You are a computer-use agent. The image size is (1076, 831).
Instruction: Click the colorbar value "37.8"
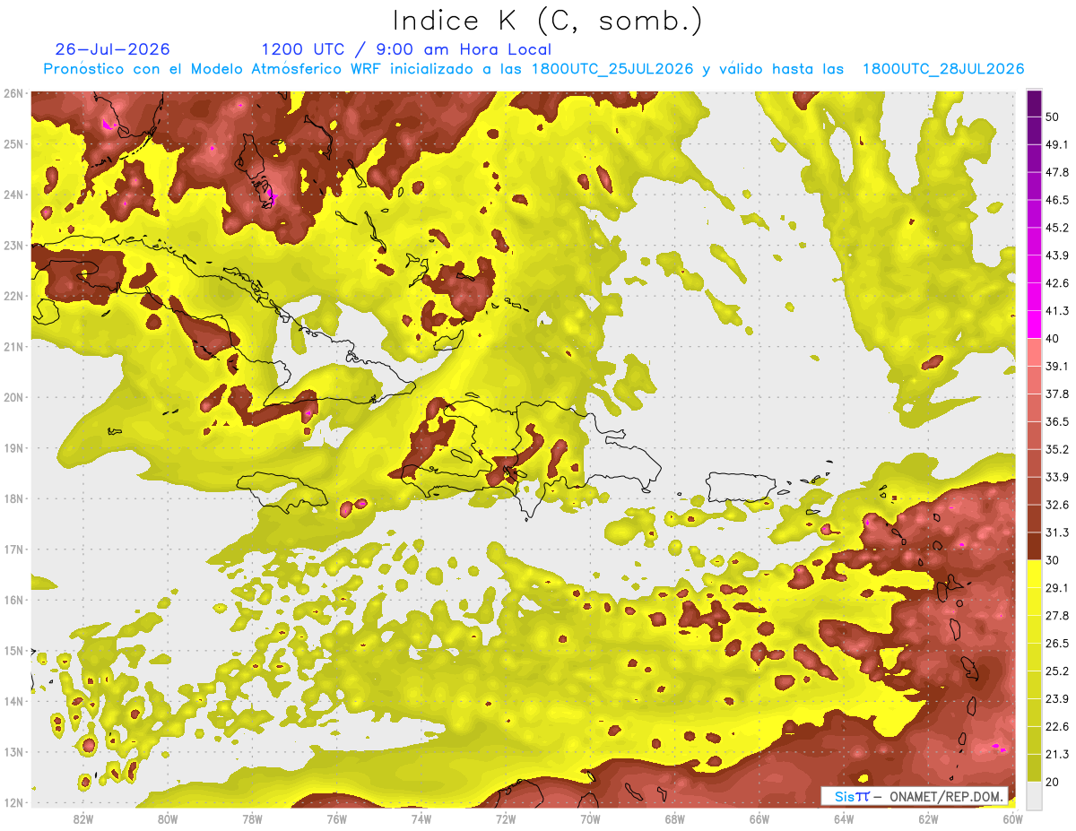(x=1058, y=394)
